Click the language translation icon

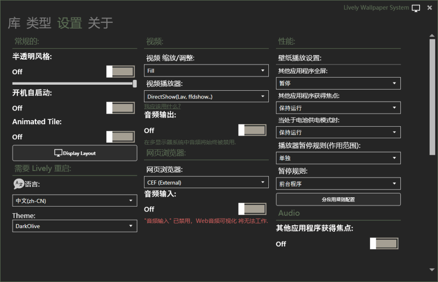click(x=19, y=184)
